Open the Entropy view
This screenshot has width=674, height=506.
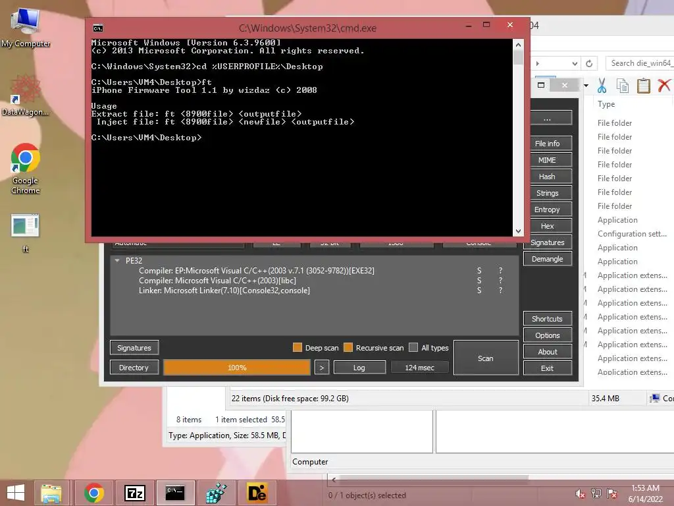click(x=547, y=210)
